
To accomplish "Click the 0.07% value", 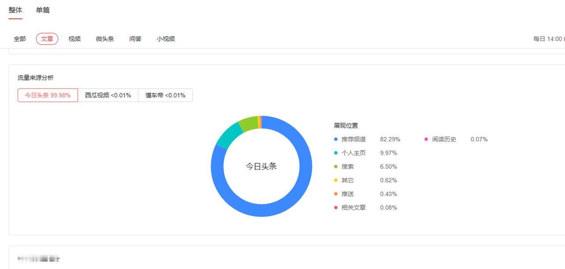I will point(479,139).
